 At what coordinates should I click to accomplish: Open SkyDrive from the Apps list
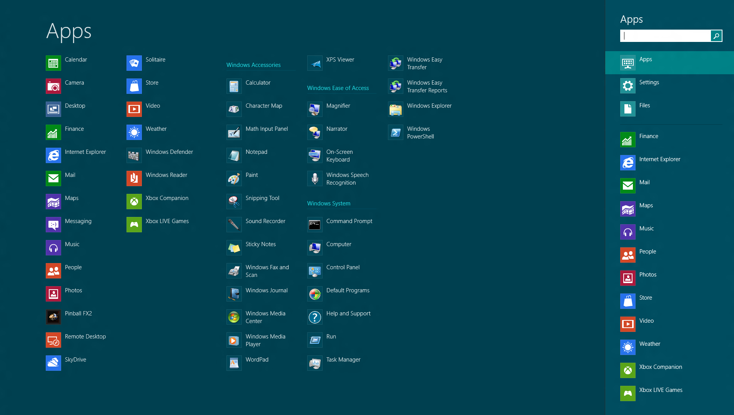coord(53,363)
